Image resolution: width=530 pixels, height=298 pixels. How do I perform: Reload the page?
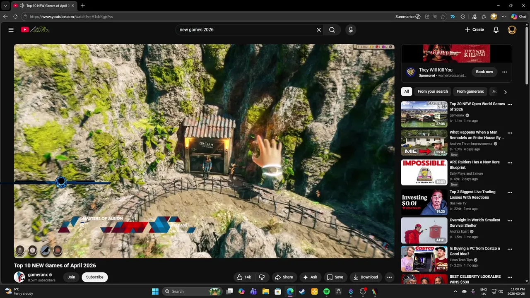point(15,17)
